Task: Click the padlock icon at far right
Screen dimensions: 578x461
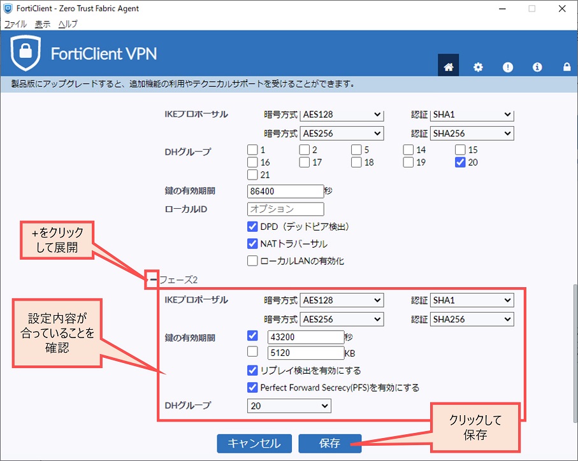Action: coord(567,67)
